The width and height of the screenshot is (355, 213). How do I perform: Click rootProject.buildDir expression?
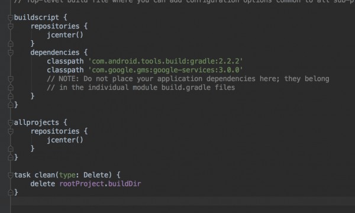click(100, 183)
